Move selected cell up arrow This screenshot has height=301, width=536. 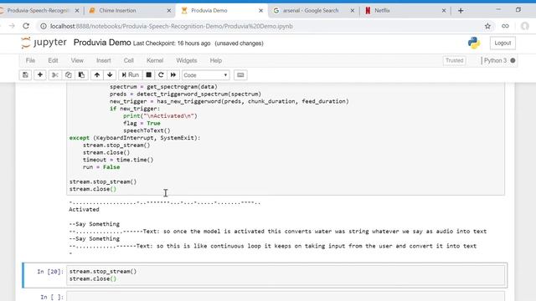click(x=97, y=75)
